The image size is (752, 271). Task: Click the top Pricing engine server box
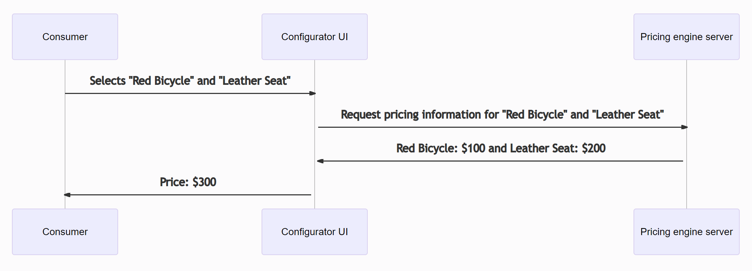[686, 37]
